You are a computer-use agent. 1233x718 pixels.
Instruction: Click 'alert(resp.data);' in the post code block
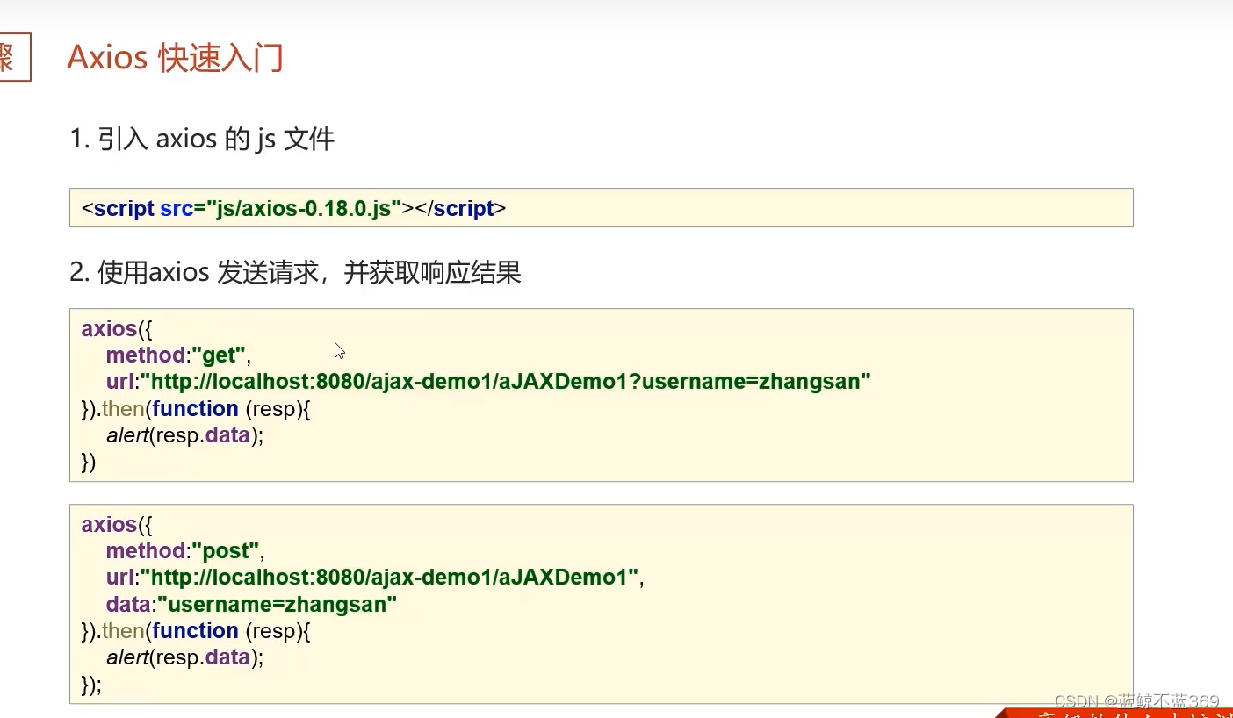point(184,657)
